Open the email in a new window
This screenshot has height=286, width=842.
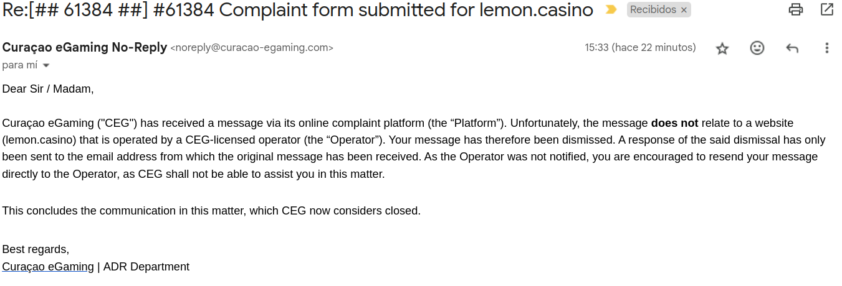click(827, 9)
